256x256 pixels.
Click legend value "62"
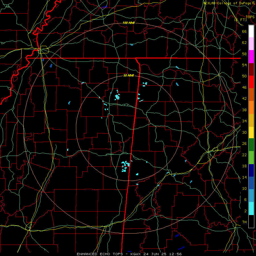[x=244, y=43]
